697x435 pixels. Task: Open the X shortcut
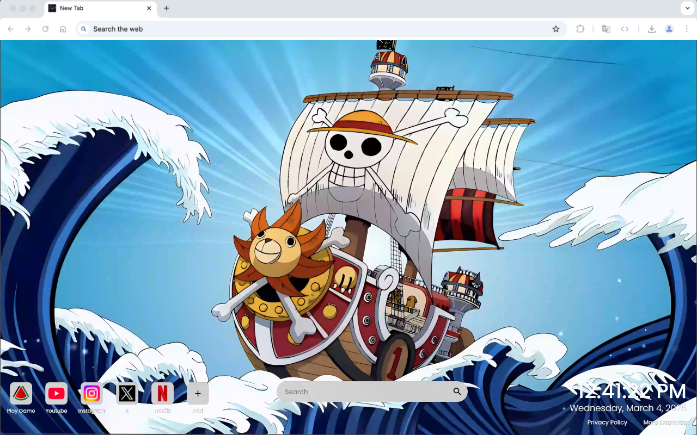coord(127,393)
